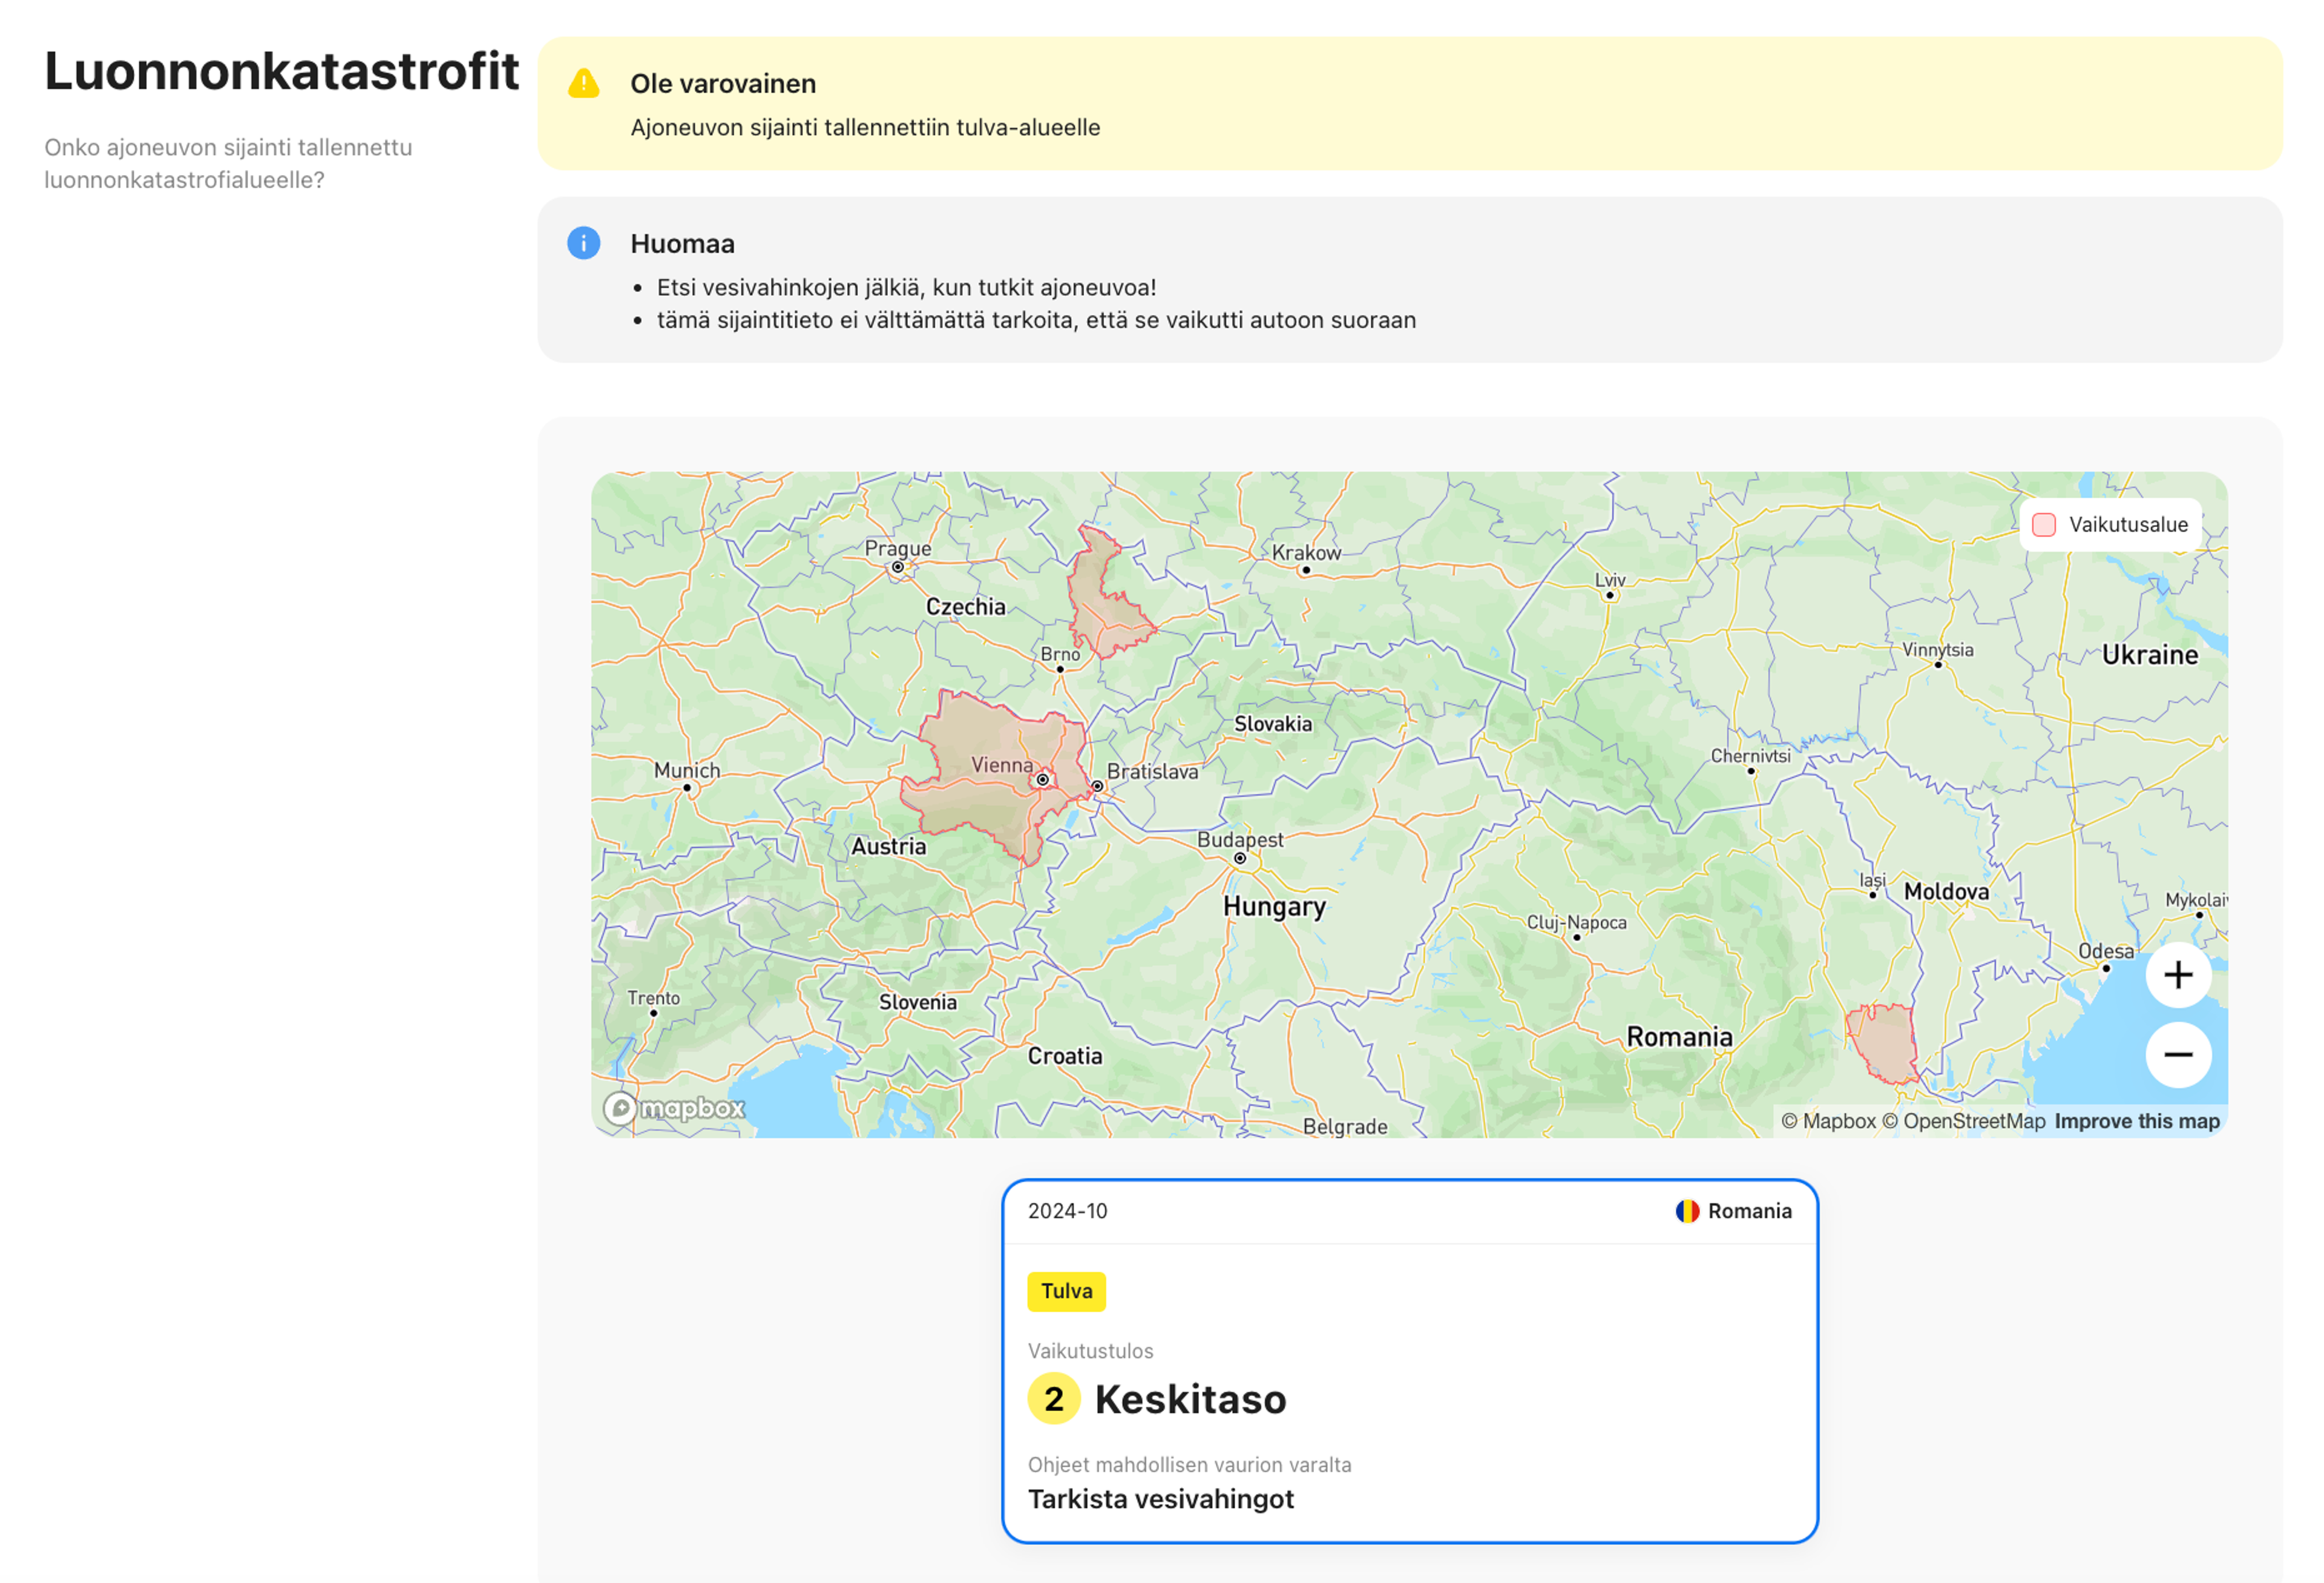The image size is (2324, 1583).
Task: Select the flood zone in eastern Romania
Action: [x=1882, y=1040]
